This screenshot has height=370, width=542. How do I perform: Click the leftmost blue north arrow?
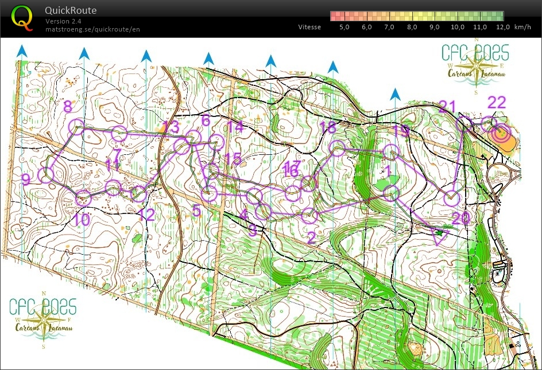(22, 50)
